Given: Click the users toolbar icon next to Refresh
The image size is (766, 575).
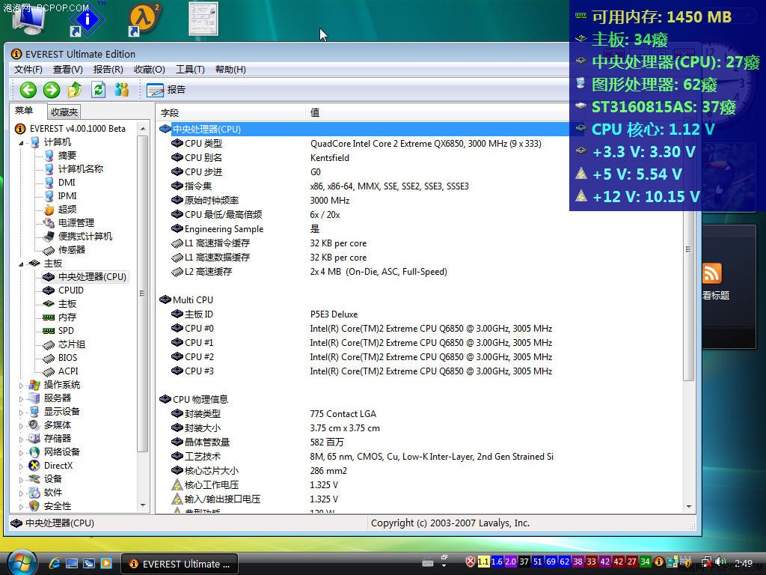Looking at the screenshot, I should point(122,90).
